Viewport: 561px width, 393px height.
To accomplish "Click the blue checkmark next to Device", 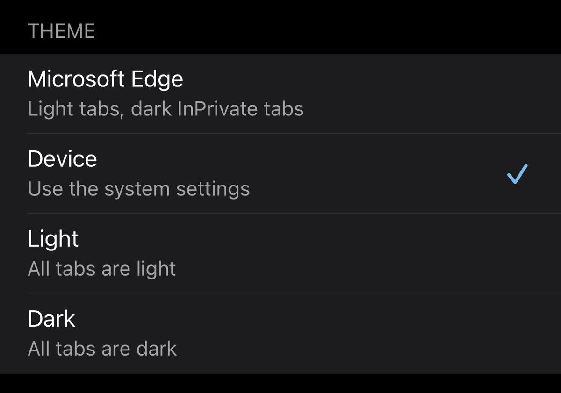I will (517, 174).
